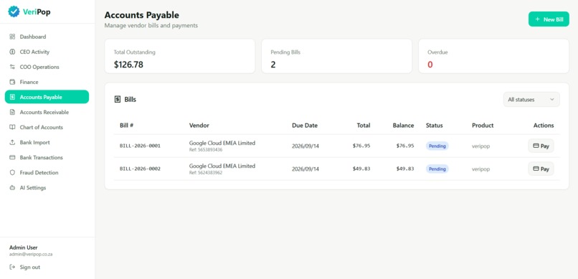578x279 pixels.
Task: Open Accounts Receivable
Action: pyautogui.click(x=47, y=113)
